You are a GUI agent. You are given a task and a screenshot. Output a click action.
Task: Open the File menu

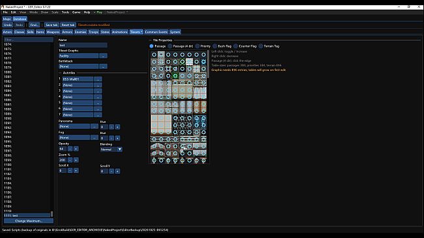[x=5, y=12]
